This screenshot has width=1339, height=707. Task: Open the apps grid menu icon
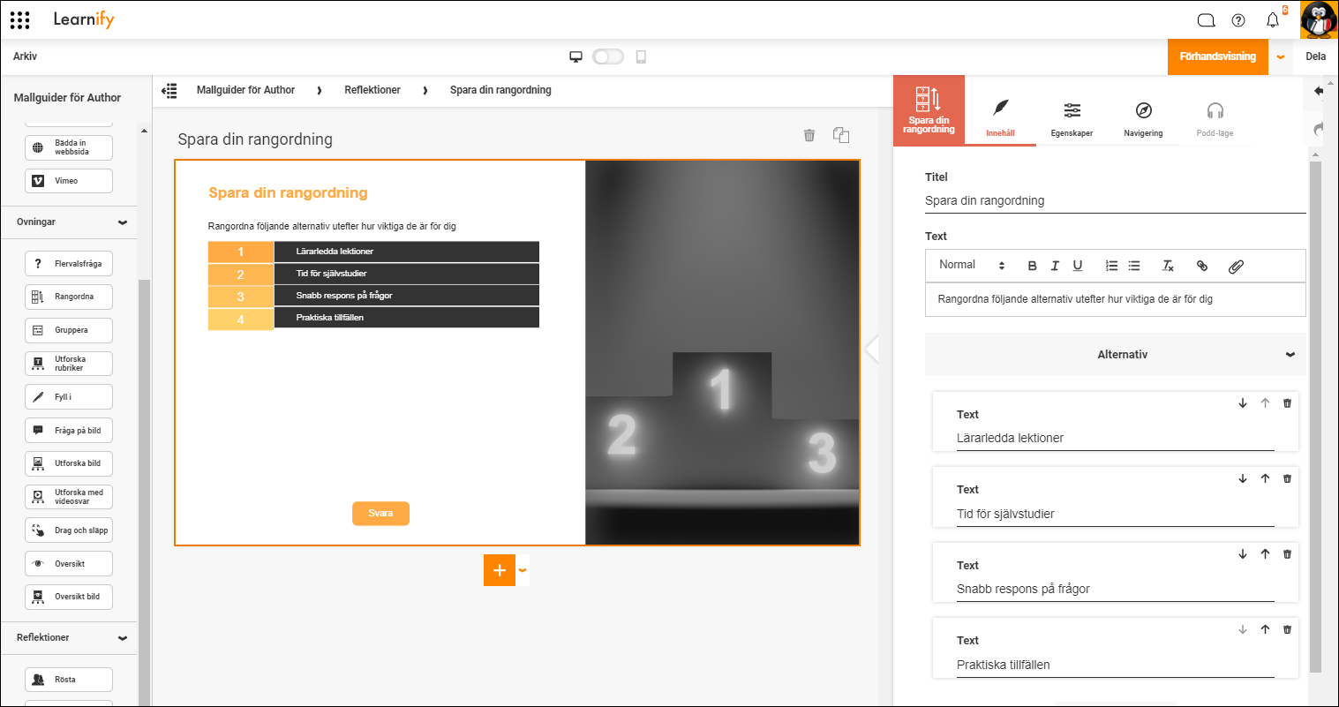(19, 19)
